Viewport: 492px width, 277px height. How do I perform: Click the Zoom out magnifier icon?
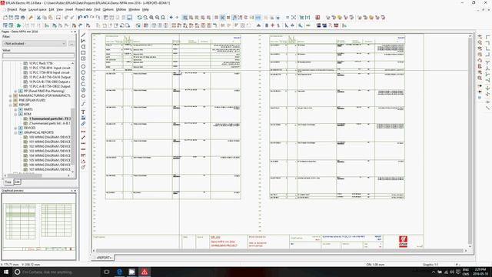click(157, 18)
